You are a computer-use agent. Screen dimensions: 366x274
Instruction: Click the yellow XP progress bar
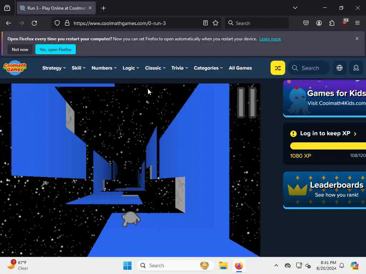328,146
